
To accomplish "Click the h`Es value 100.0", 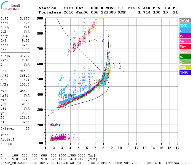I will pyautogui.click(x=25, y=85).
